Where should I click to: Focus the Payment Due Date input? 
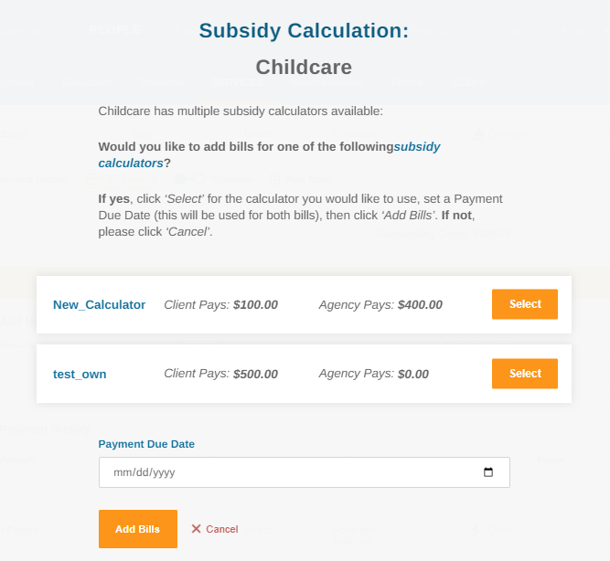point(305,472)
